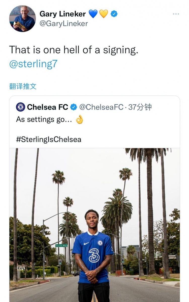Open the Gary Lineker display name
The height and width of the screenshot is (302, 189).
click(62, 14)
